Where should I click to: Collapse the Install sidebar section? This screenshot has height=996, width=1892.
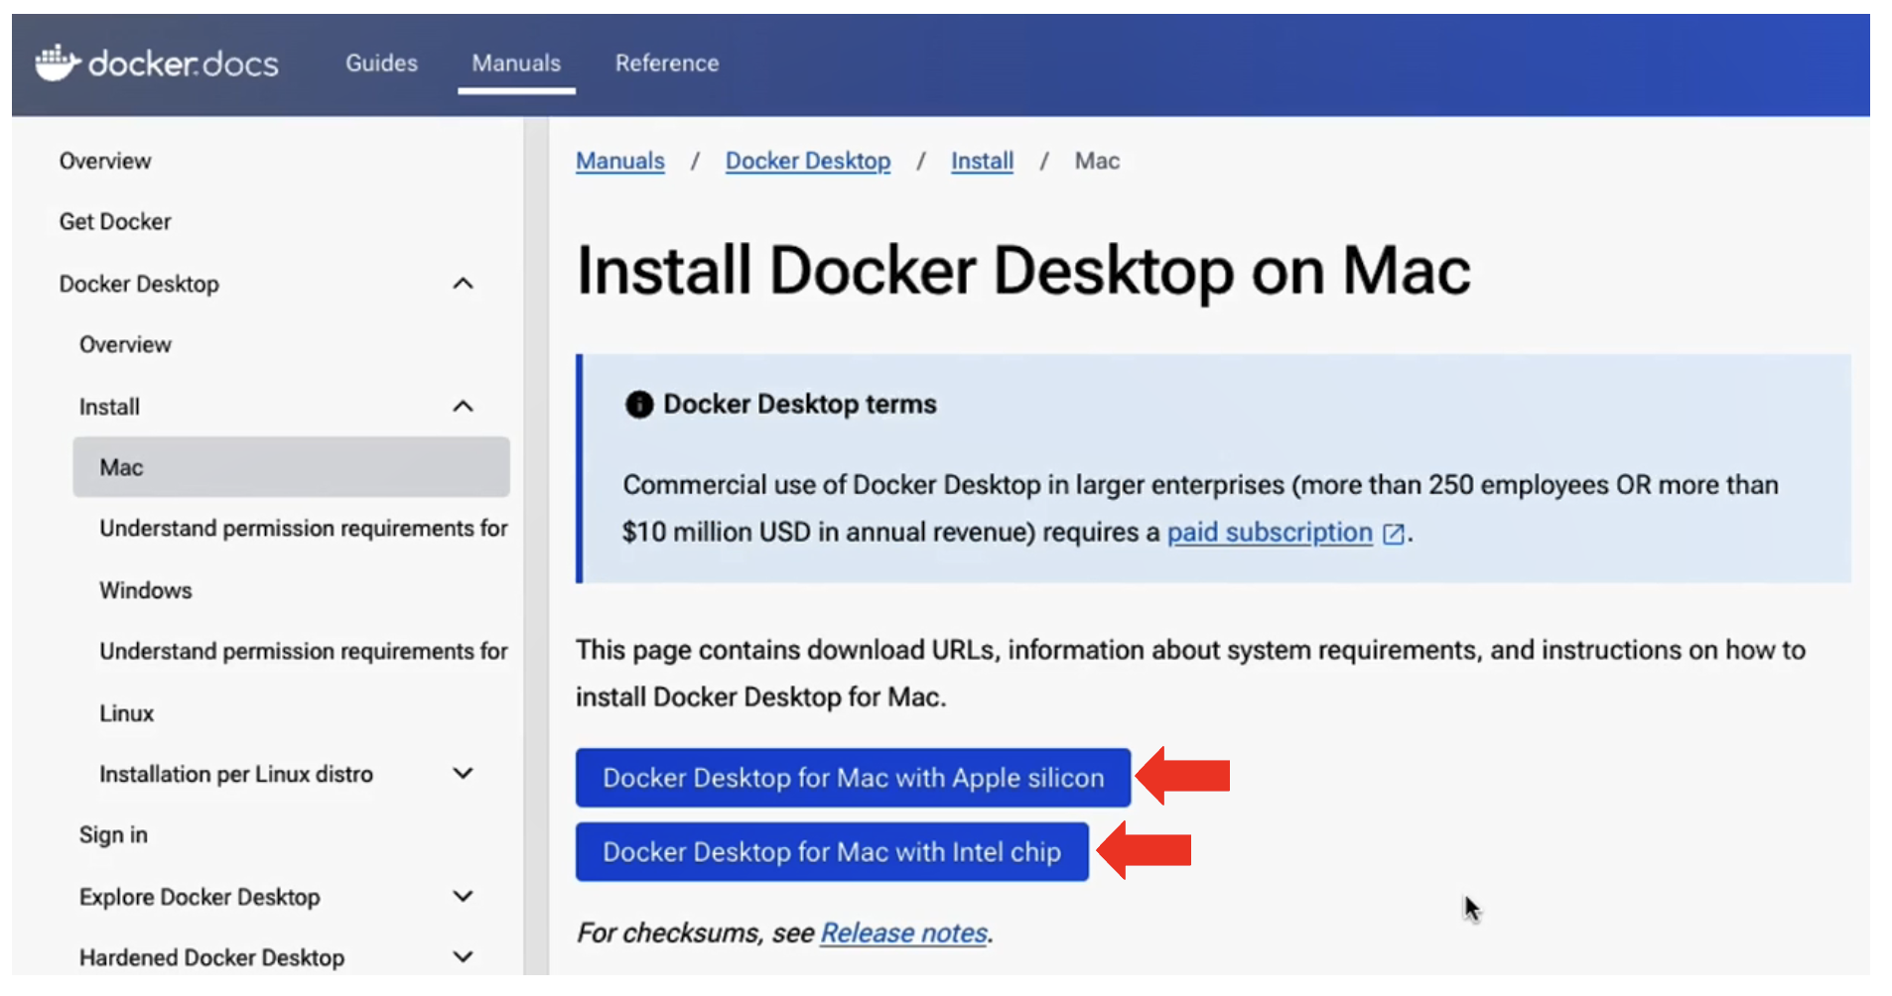pyautogui.click(x=463, y=406)
